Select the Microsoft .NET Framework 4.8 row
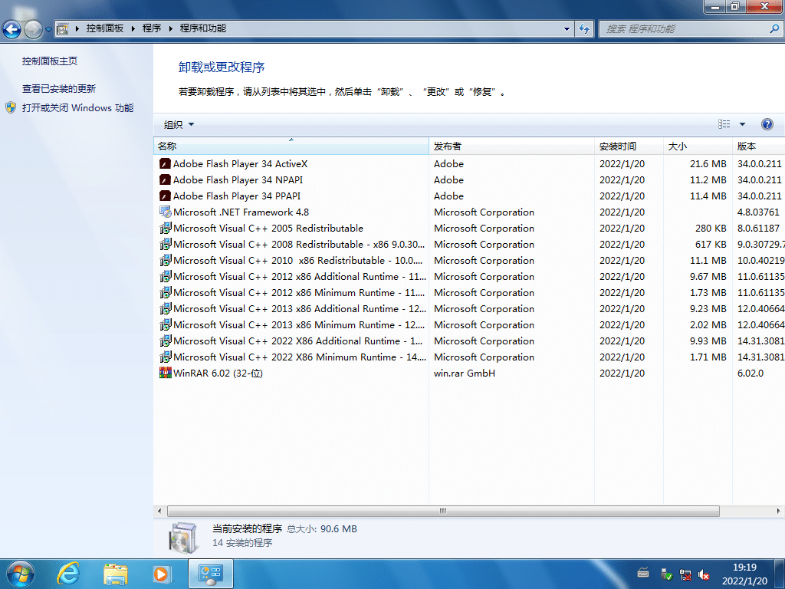The height and width of the screenshot is (589, 785). click(x=468, y=212)
